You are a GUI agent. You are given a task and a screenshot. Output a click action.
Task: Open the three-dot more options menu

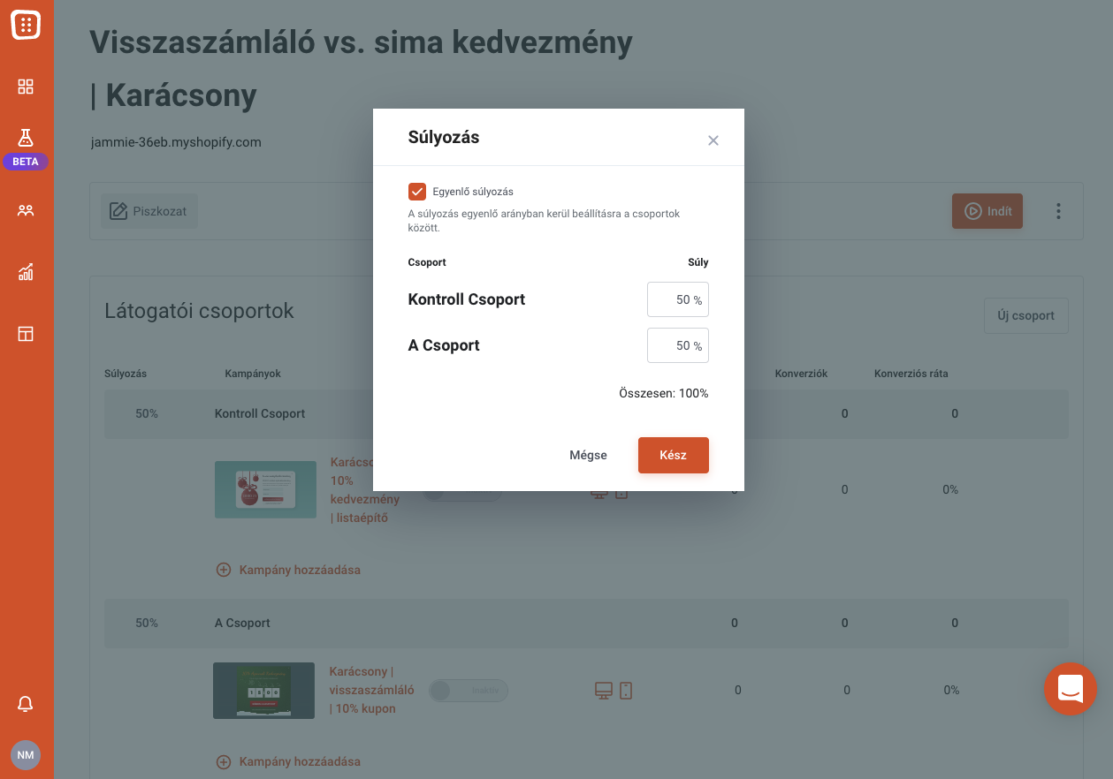click(x=1058, y=211)
